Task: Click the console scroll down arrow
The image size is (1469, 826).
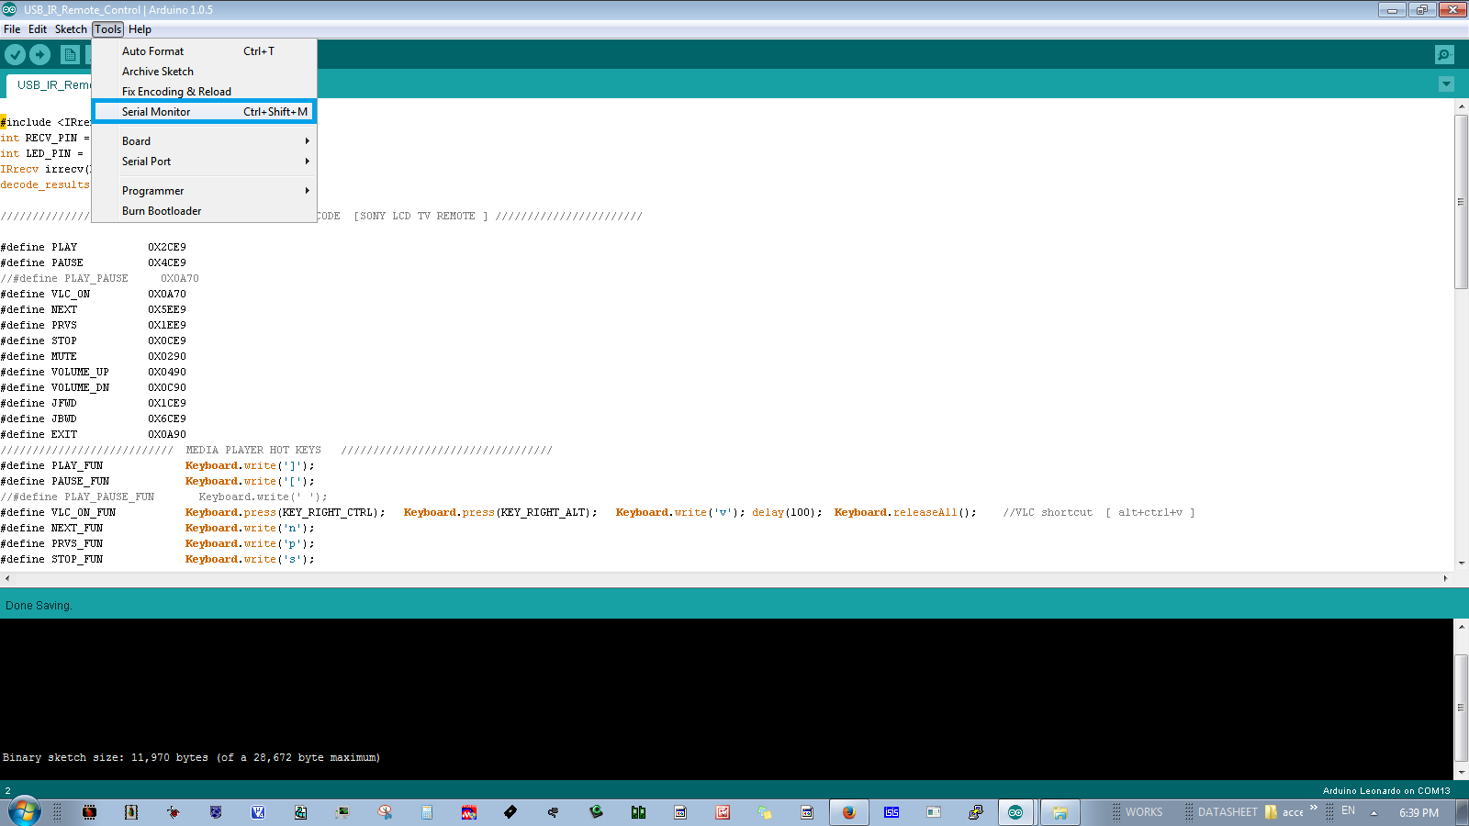Action: [x=1461, y=773]
